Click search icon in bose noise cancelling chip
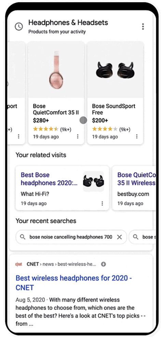The image size is (164, 338). pyautogui.click(x=23, y=237)
